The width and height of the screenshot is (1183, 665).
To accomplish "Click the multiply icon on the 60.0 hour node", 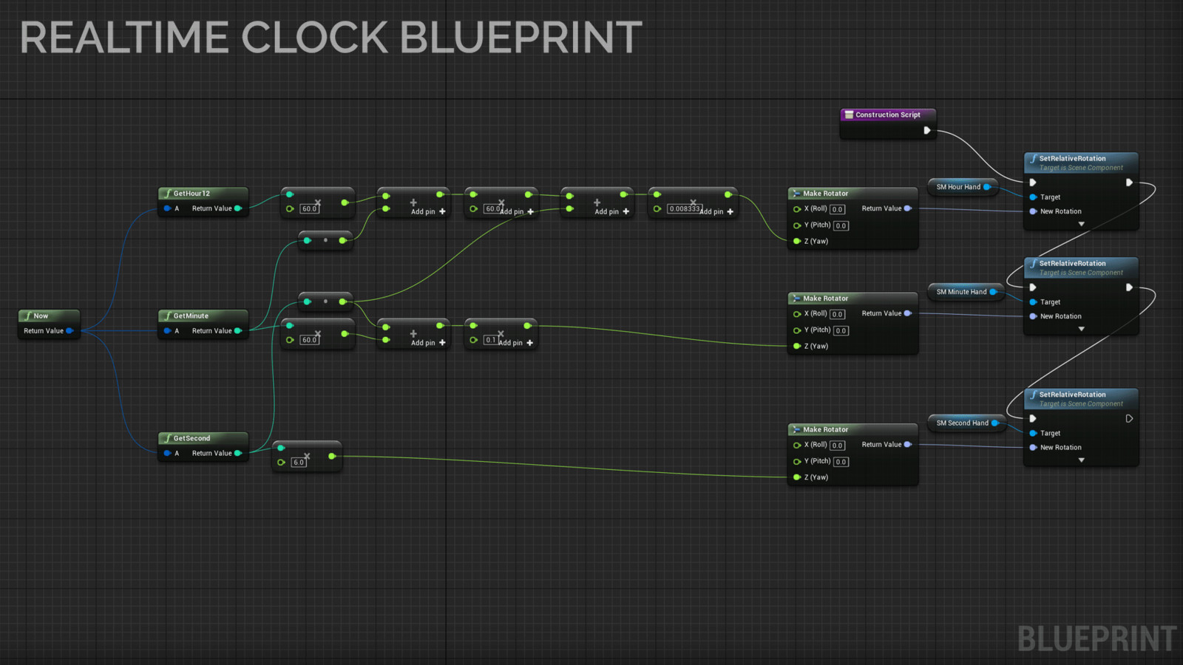I will coord(319,202).
